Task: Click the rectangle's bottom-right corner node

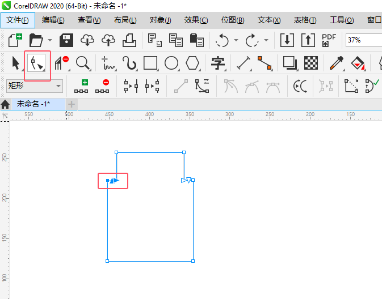Action: pyautogui.click(x=193, y=261)
